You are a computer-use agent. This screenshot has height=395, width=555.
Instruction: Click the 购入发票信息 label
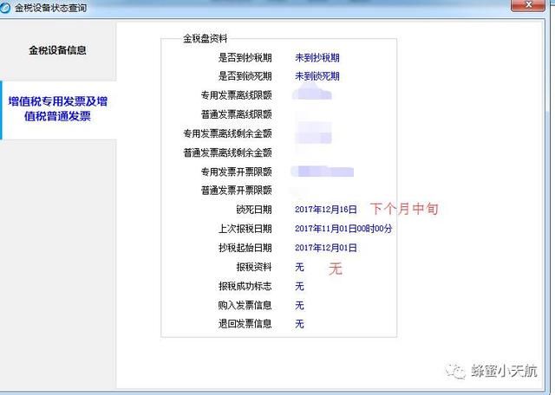tap(245, 305)
